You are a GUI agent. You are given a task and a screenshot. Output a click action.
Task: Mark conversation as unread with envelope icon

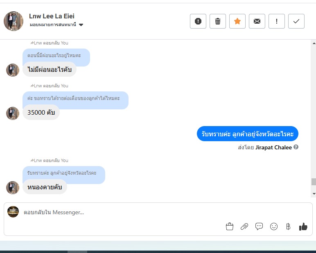257,21
